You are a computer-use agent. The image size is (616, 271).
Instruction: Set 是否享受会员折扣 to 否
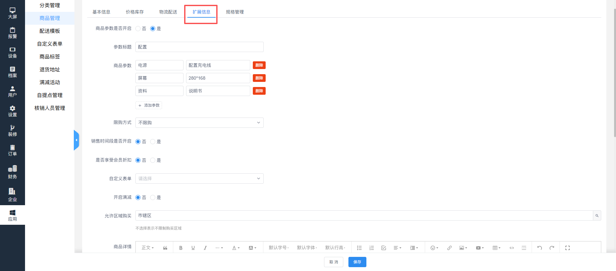pyautogui.click(x=138, y=160)
